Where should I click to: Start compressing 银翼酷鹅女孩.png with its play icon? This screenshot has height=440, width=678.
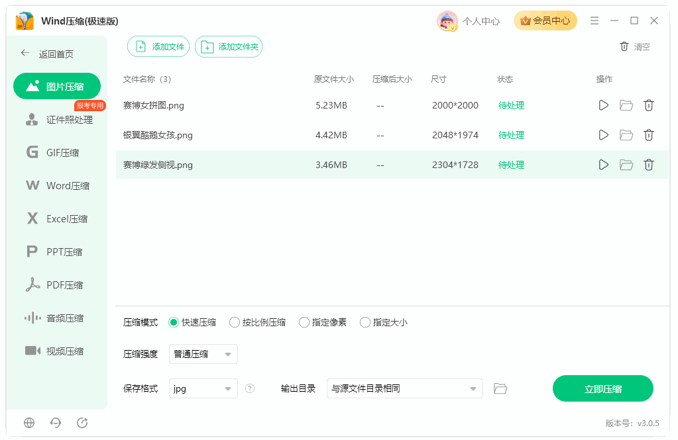(x=603, y=135)
